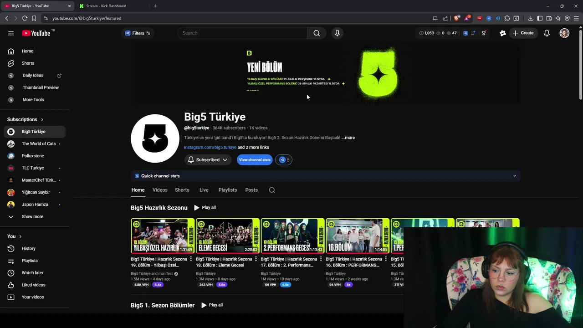The width and height of the screenshot is (583, 328).
Task: Expand subscriptions with Show more
Action: (35, 217)
